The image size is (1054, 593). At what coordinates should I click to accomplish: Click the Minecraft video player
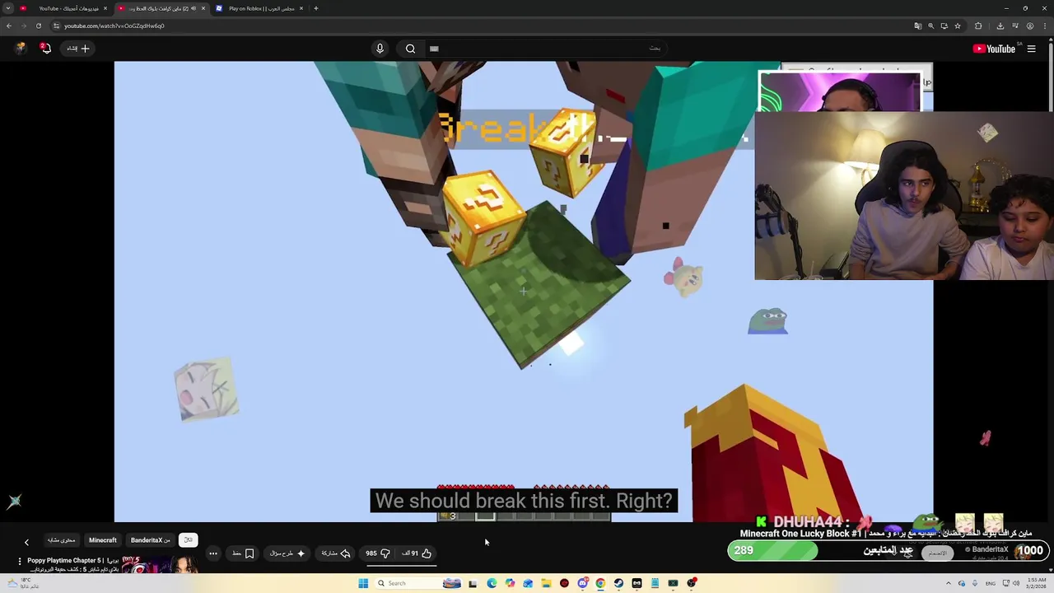(x=524, y=292)
